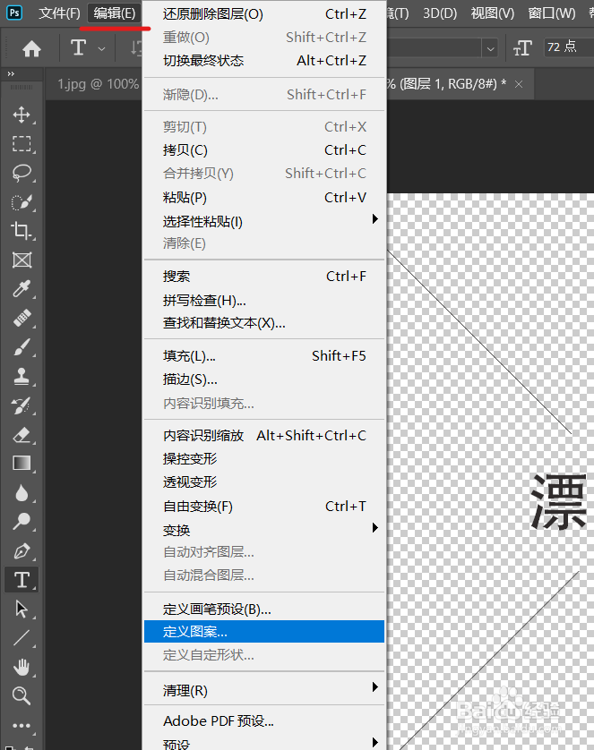Select the Clone Stamp tool
Image resolution: width=594 pixels, height=750 pixels.
tap(22, 377)
